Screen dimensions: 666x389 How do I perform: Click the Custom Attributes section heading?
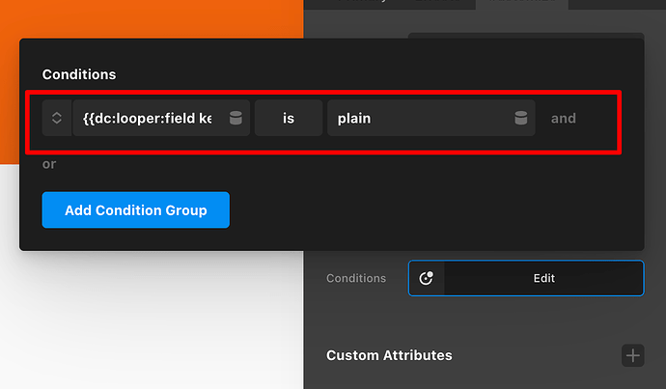click(x=389, y=355)
